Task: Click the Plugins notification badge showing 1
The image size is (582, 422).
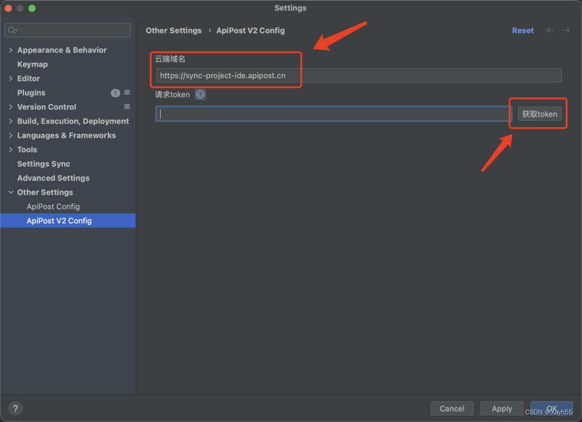Action: [116, 92]
